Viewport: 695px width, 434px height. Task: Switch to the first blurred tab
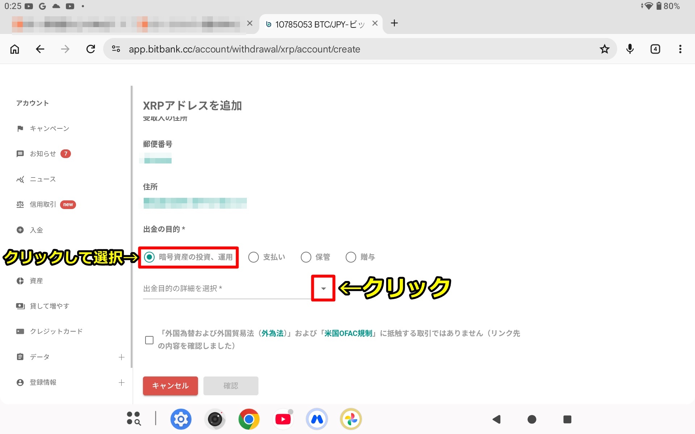125,24
